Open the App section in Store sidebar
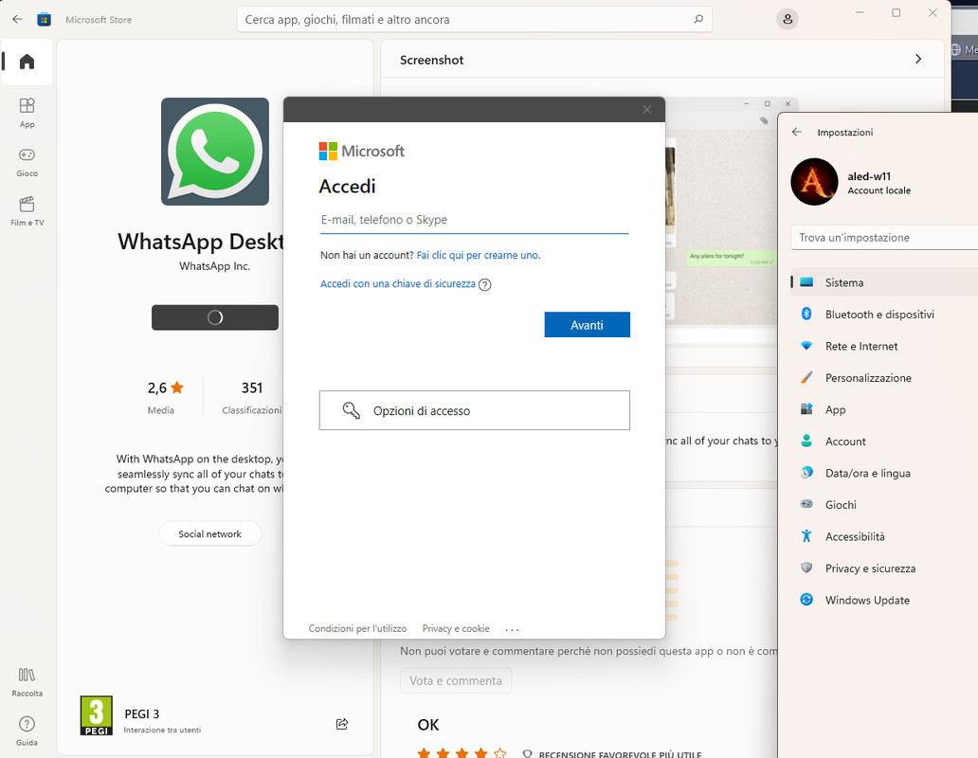 coord(27,112)
